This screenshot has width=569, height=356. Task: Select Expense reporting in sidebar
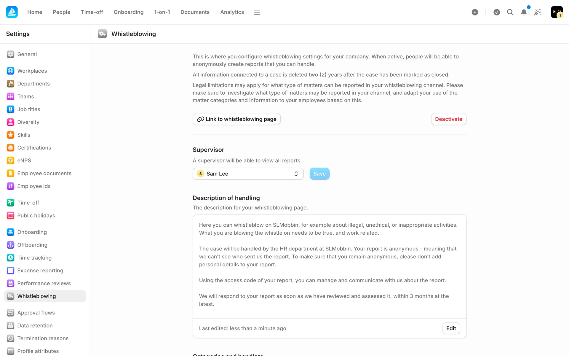(x=40, y=271)
